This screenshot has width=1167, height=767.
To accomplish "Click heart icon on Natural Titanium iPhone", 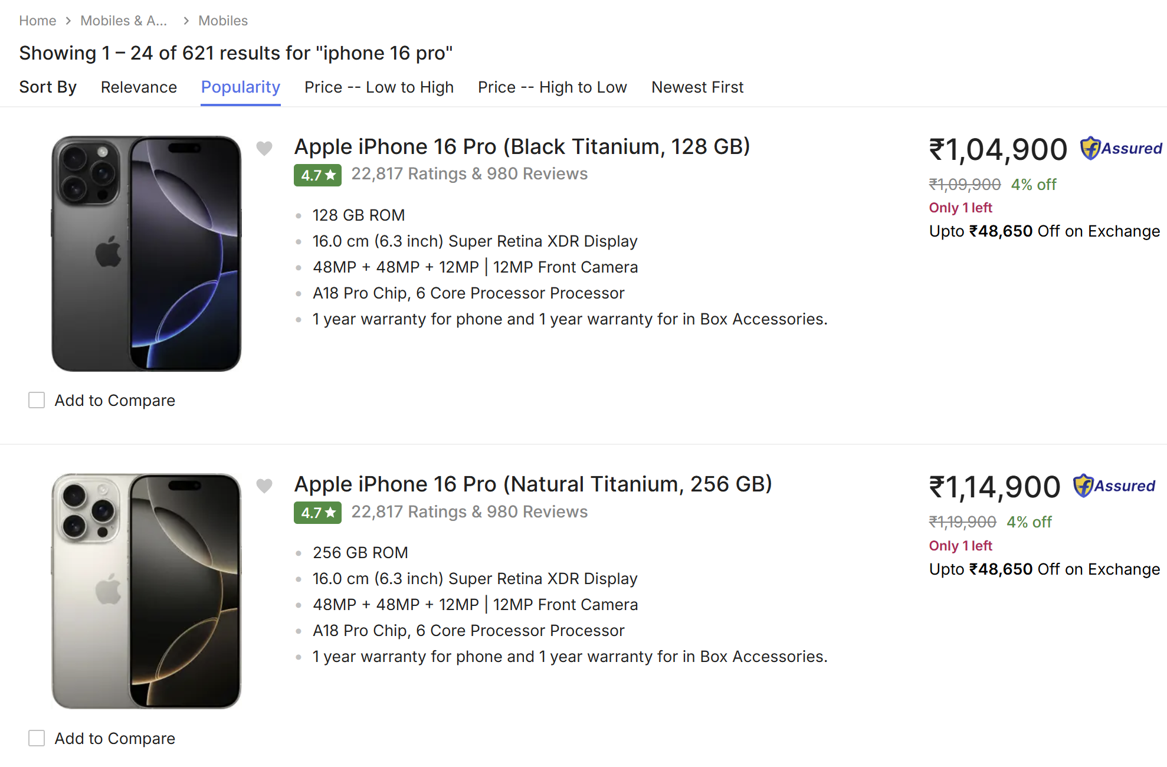I will point(264,486).
